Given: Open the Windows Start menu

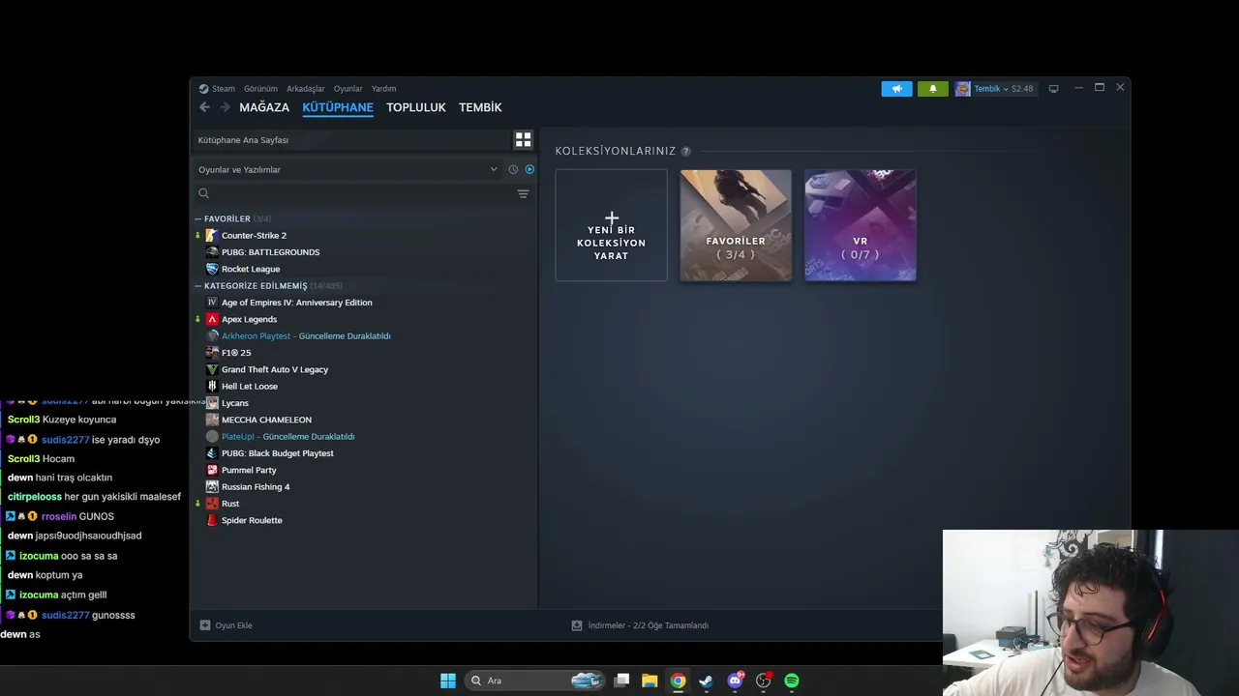Looking at the screenshot, I should point(448,681).
